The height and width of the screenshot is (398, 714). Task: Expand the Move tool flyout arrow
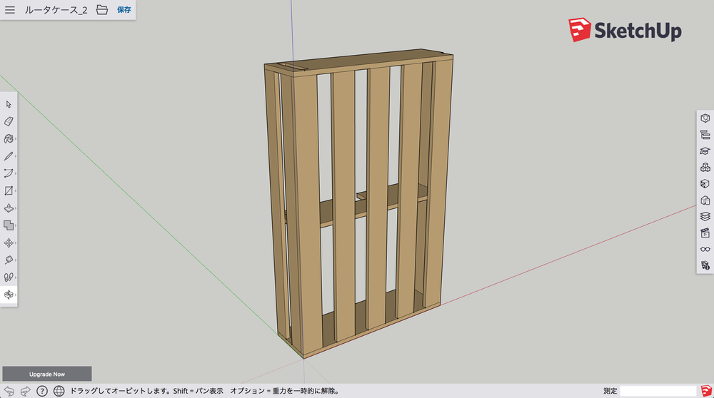(x=16, y=243)
